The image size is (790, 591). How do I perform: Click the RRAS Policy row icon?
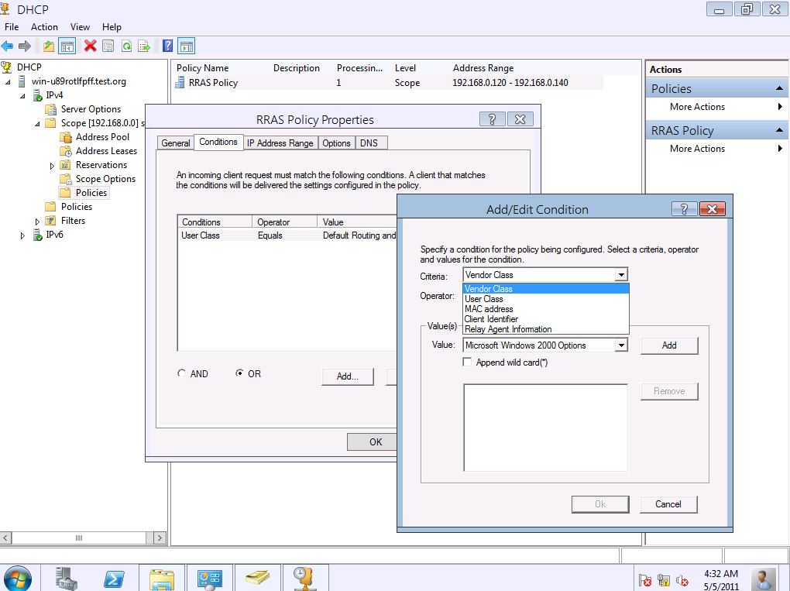[x=180, y=83]
